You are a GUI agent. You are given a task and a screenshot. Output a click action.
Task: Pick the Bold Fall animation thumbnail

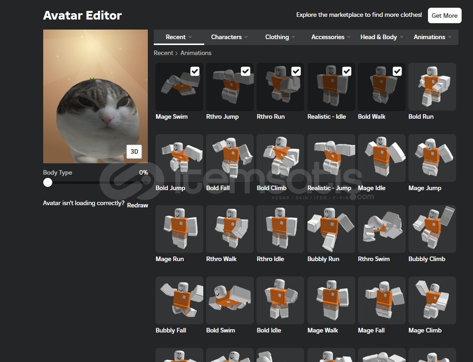point(230,158)
